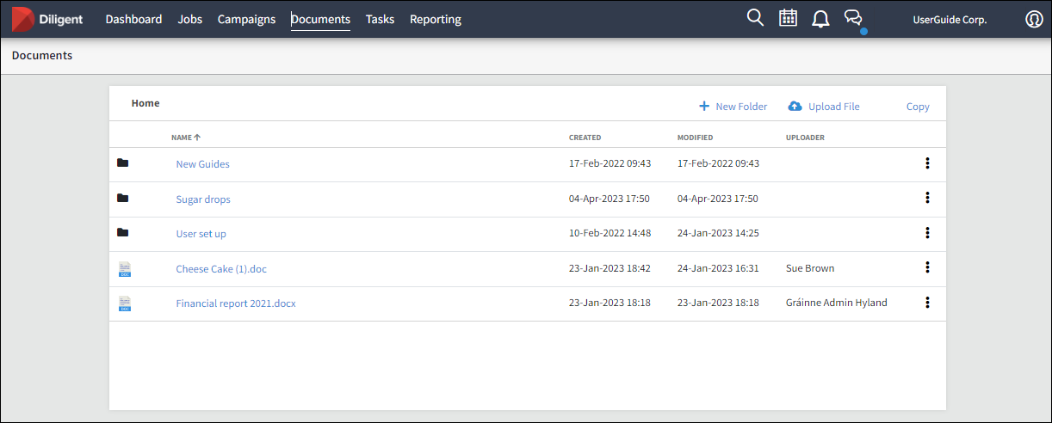The height and width of the screenshot is (423, 1052).
Task: Open the chat messages icon
Action: coord(853,18)
